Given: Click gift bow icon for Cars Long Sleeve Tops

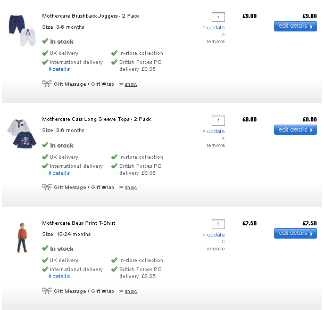Looking at the screenshot, I should (47, 187).
